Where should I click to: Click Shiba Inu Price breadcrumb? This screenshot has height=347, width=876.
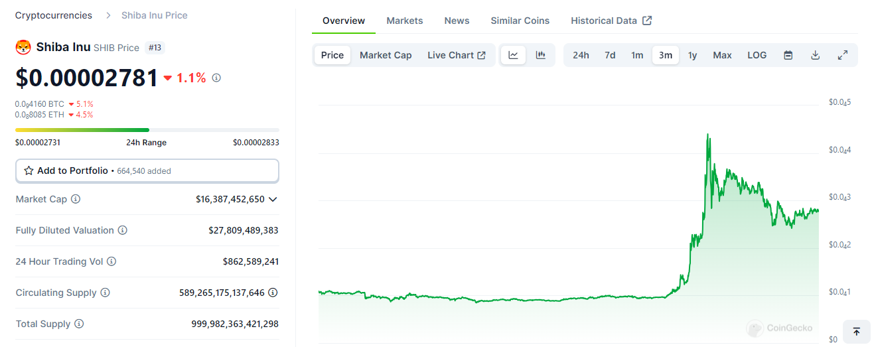[155, 15]
